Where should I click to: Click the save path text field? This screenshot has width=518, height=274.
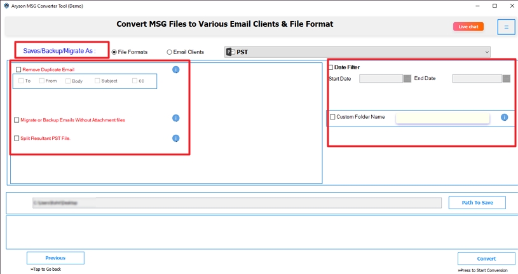tap(237, 203)
